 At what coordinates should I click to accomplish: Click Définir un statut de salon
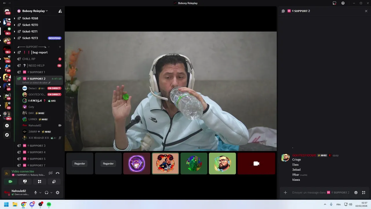pos(36,83)
